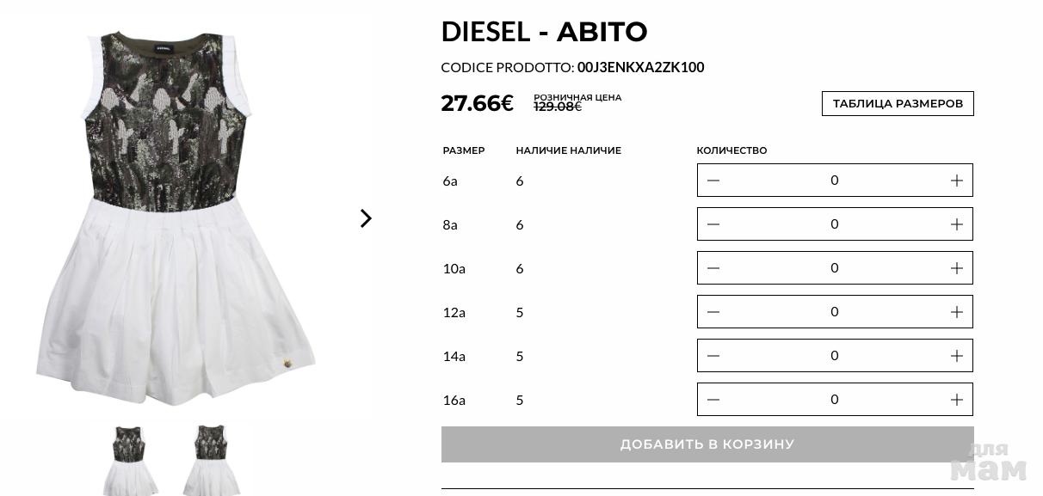Focus the quantity field for size 16a
Image resolution: width=1043 pixels, height=496 pixels.
pos(834,400)
